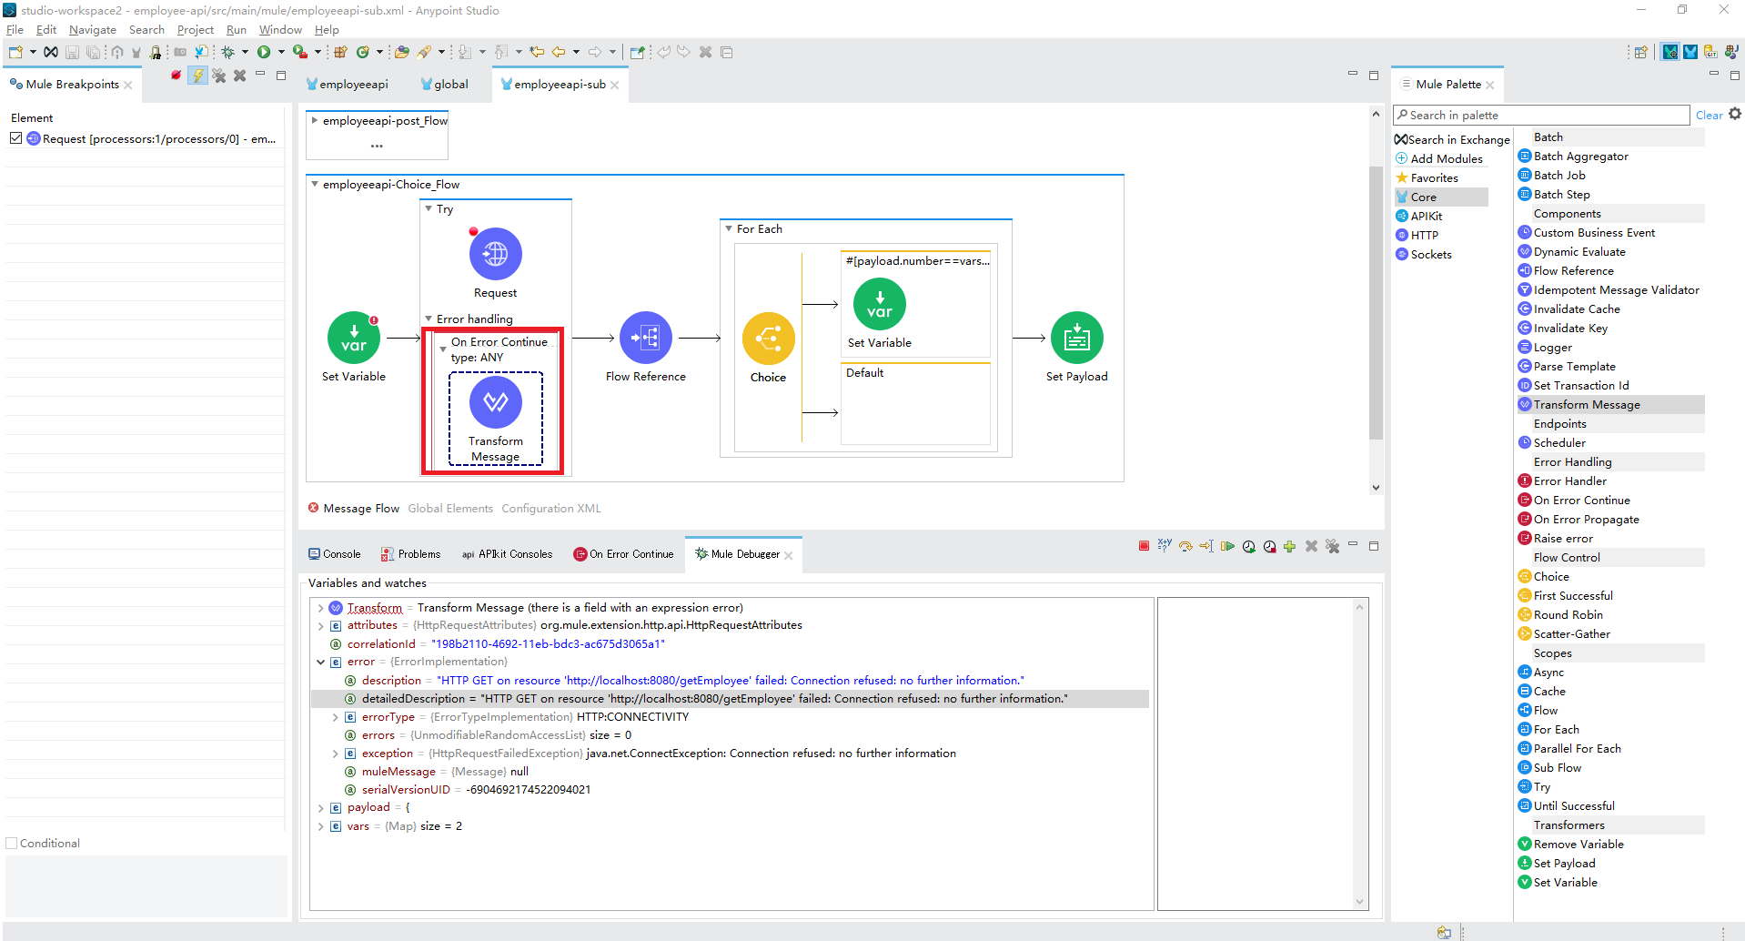Viewport: 1745px width, 941px height.
Task: Open the Run button dropdown arrow
Action: click(x=281, y=52)
